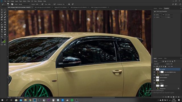Toggle layer filtering switch in Layers panel

[x=175, y=61]
